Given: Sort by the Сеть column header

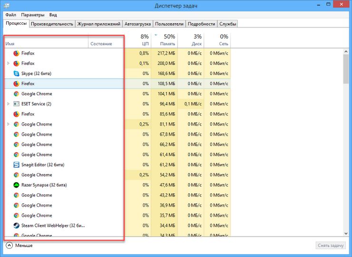Looking at the screenshot, I should (217, 40).
